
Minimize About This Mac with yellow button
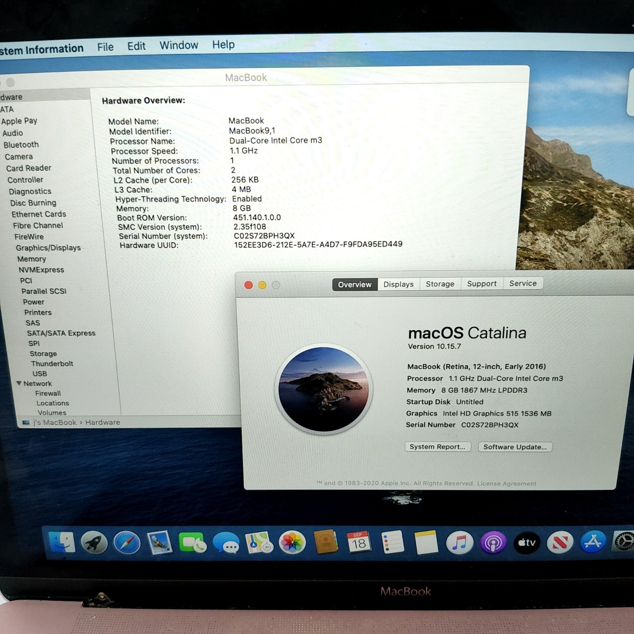pyautogui.click(x=262, y=285)
